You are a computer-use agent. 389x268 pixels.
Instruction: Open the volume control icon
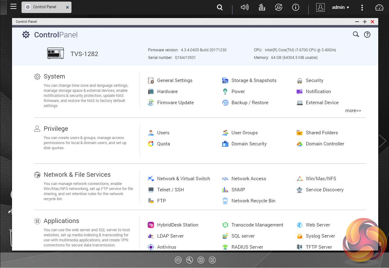(x=244, y=7)
